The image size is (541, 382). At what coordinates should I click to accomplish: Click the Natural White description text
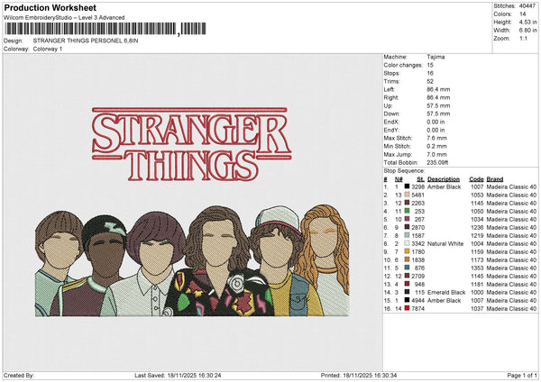[445, 243]
